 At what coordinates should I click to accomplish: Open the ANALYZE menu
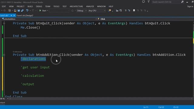(x=90, y=6)
